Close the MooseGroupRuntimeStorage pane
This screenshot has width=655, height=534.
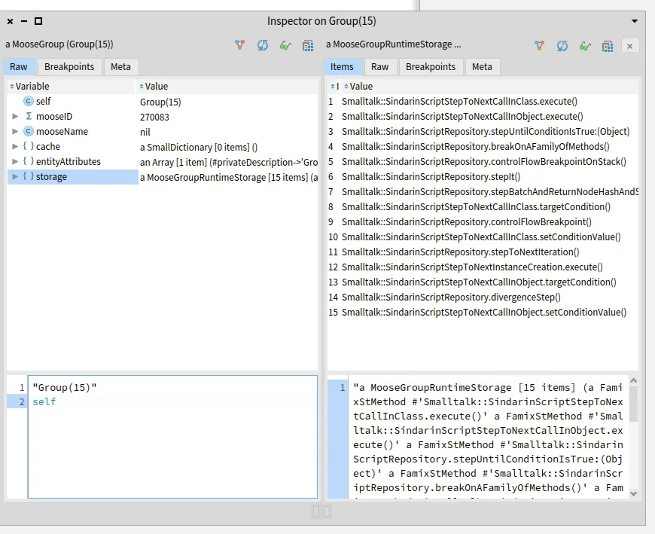(629, 46)
